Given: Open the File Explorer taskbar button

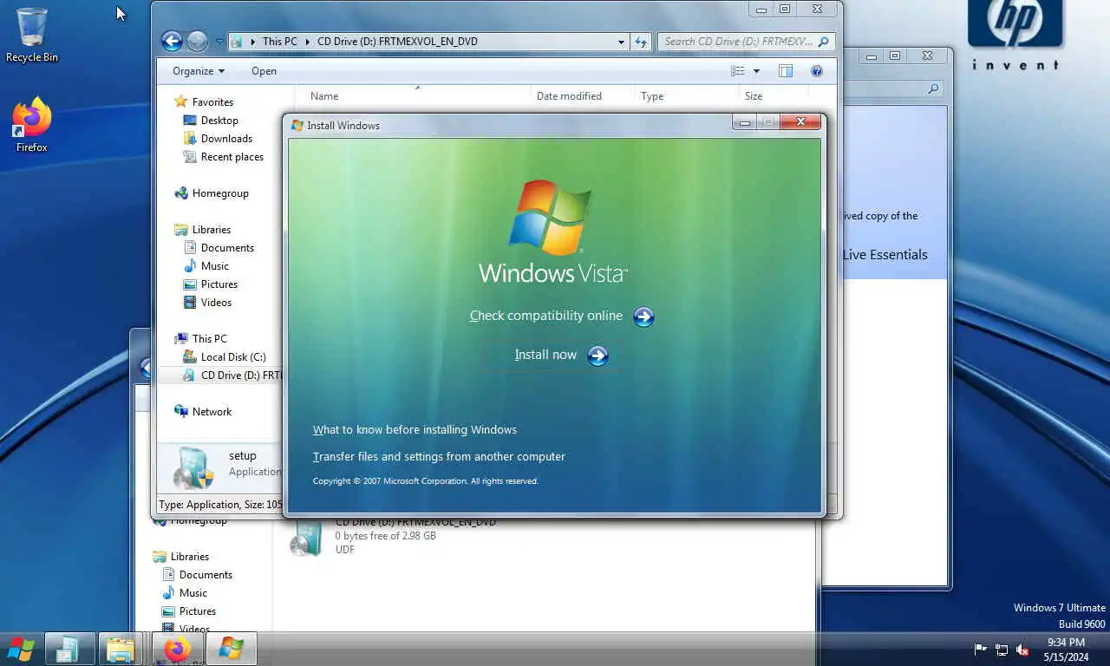Looking at the screenshot, I should [x=121, y=649].
